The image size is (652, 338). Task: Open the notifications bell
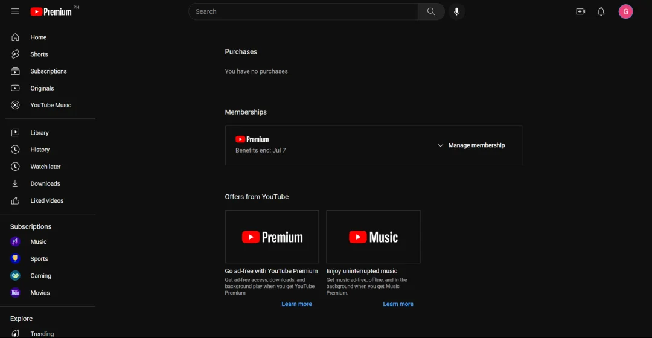click(601, 11)
